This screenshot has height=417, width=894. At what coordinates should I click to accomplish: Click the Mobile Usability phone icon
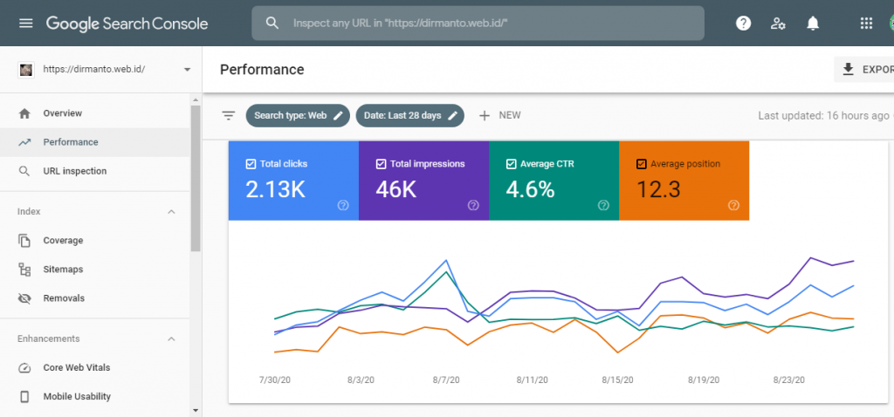pyautogui.click(x=24, y=396)
